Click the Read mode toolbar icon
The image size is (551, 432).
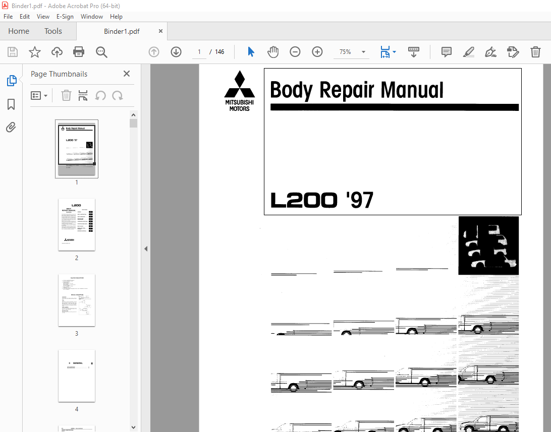tap(414, 52)
